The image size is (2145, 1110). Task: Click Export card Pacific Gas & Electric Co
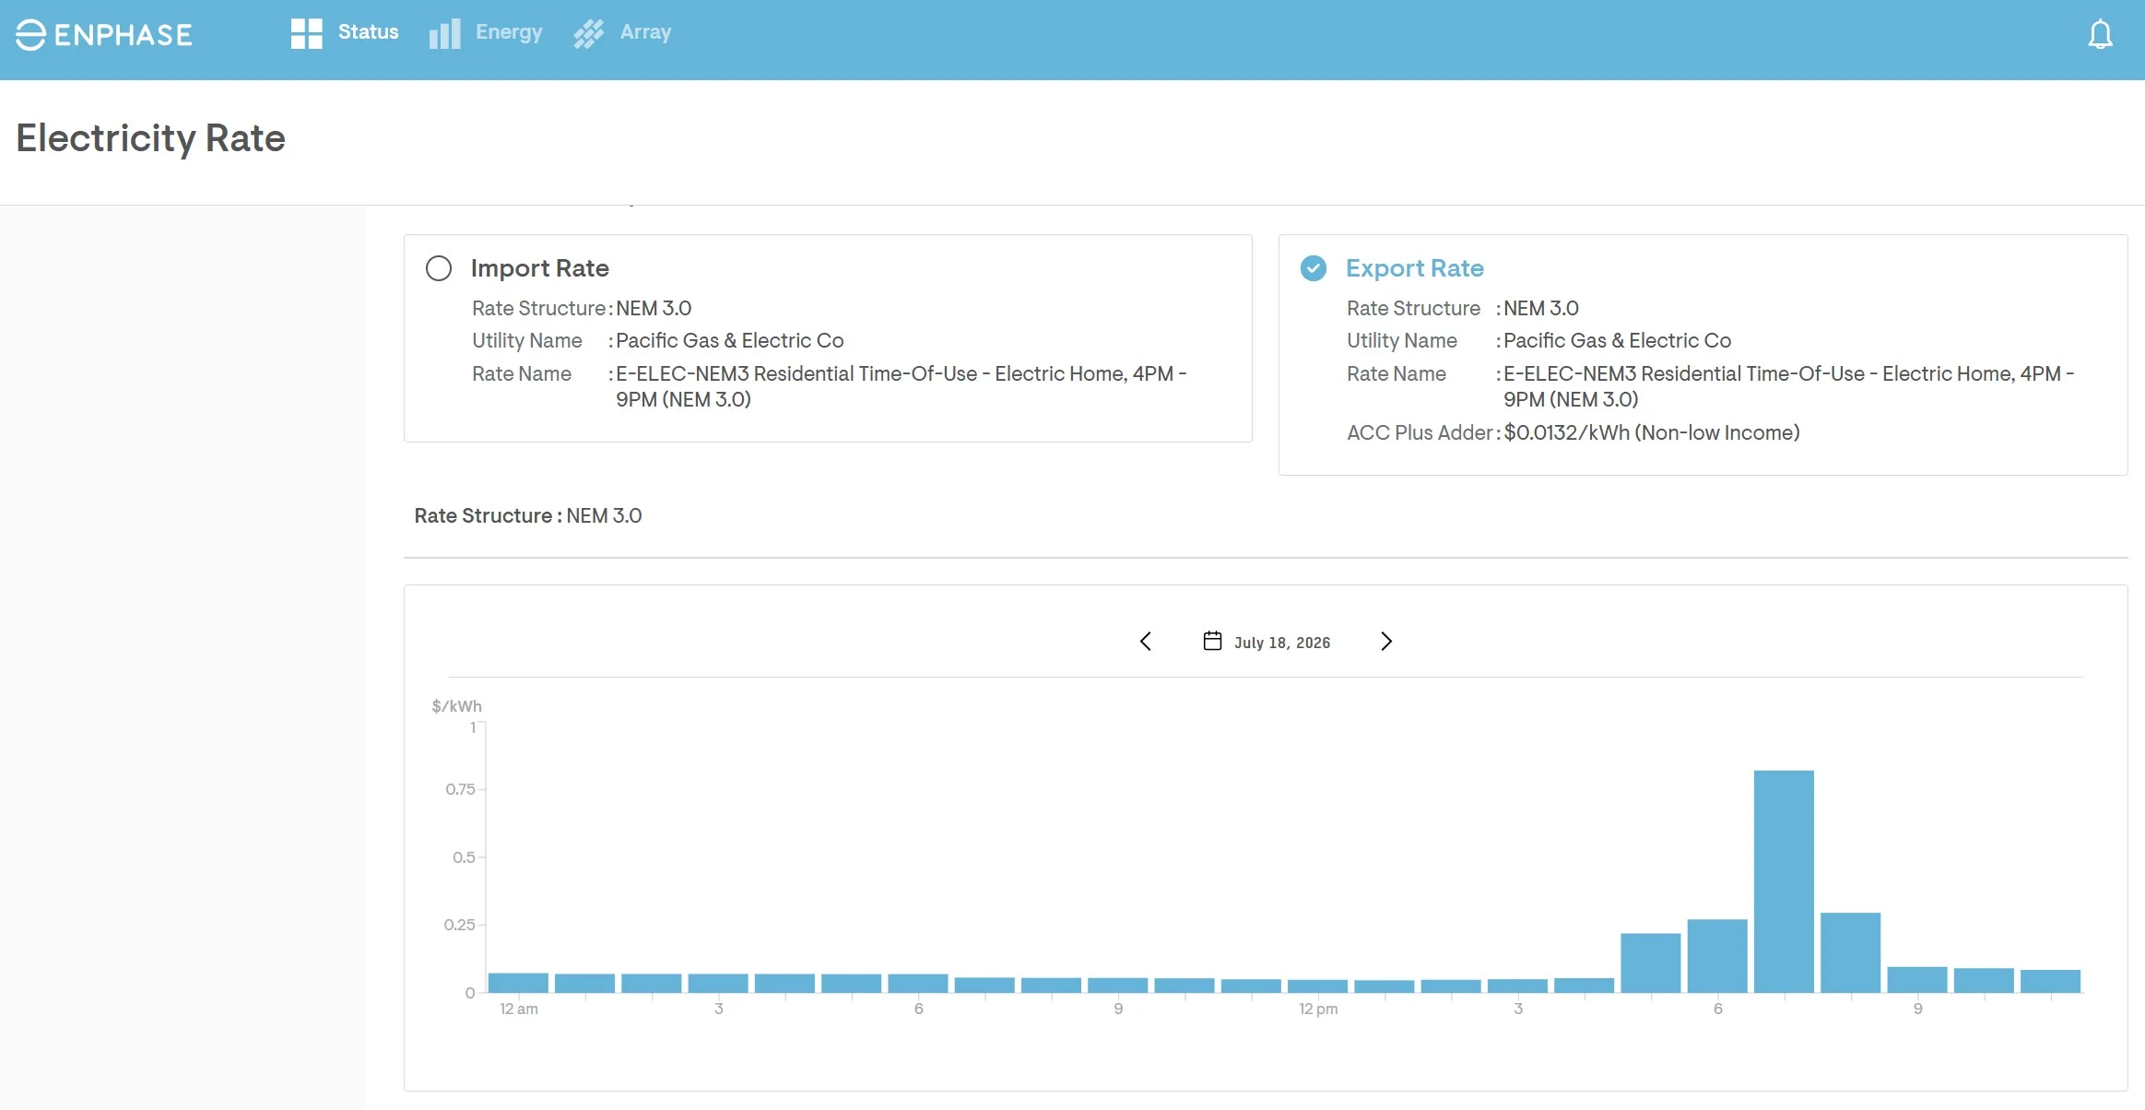pos(1617,341)
